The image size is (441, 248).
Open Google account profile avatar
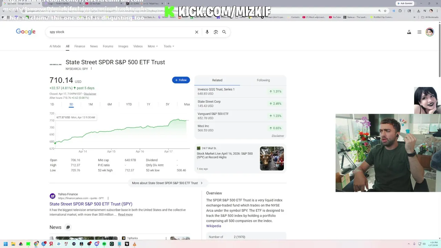[430, 32]
